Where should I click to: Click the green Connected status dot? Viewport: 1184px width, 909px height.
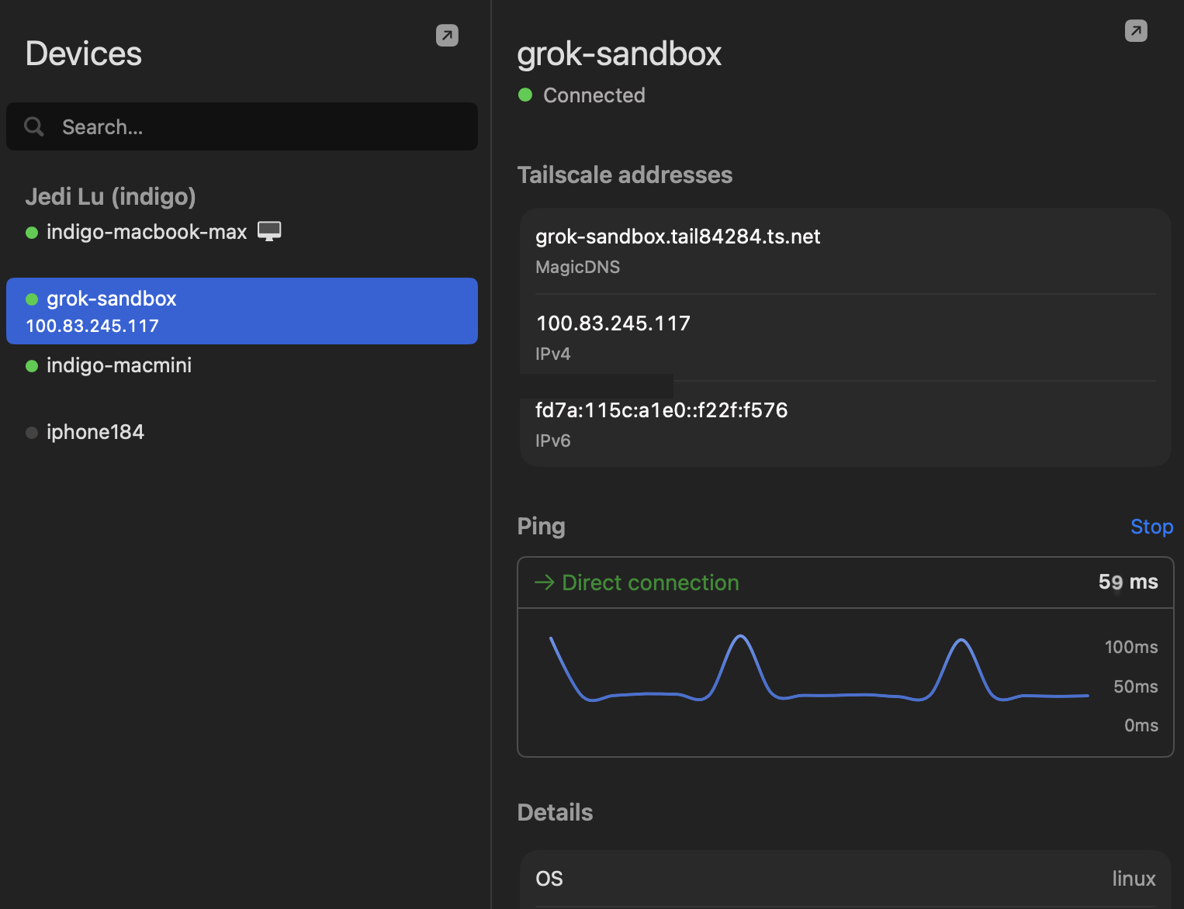525,95
